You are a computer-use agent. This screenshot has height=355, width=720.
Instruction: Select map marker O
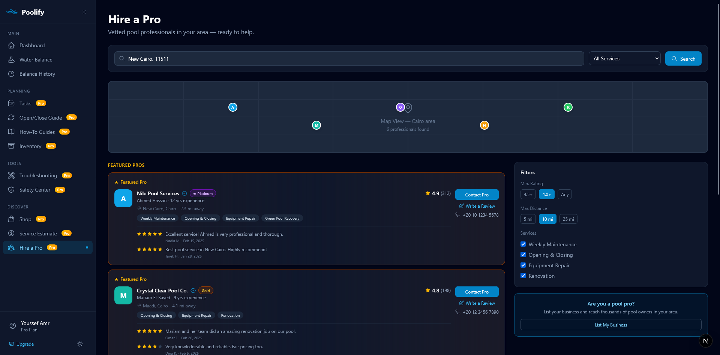pyautogui.click(x=400, y=107)
